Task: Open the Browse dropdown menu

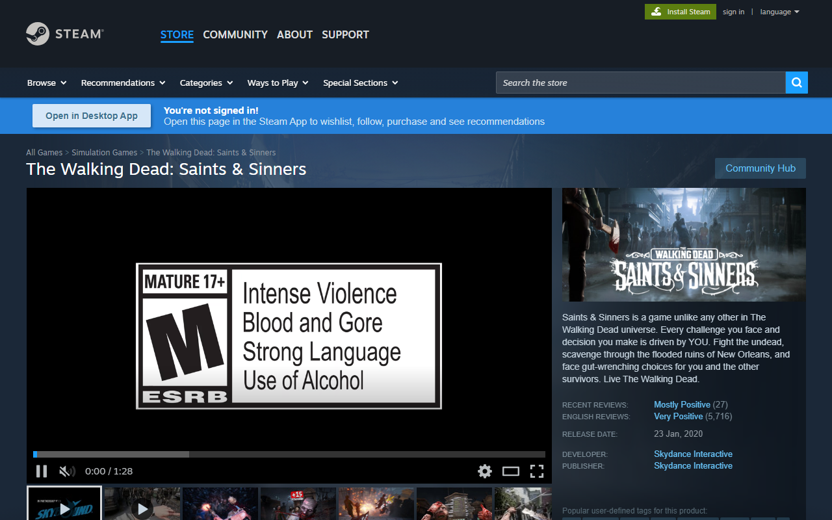Action: 47,83
